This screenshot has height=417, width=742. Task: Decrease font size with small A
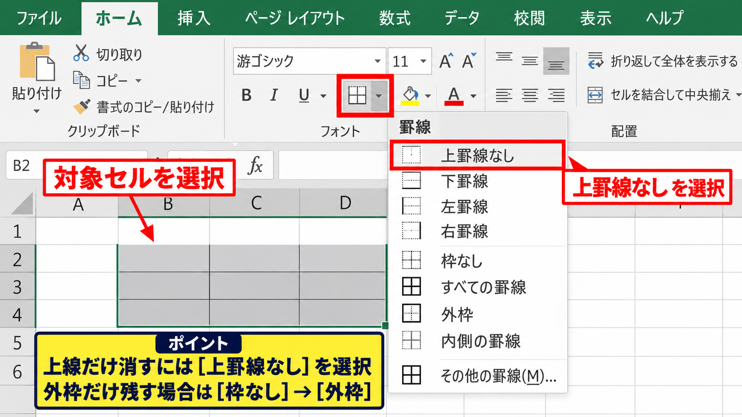tap(469, 61)
